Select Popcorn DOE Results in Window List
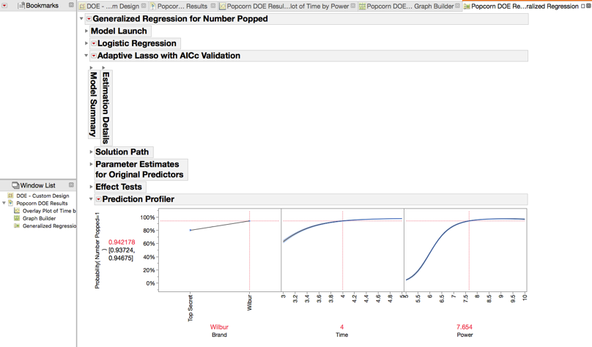This screenshot has width=592, height=347. (42, 203)
